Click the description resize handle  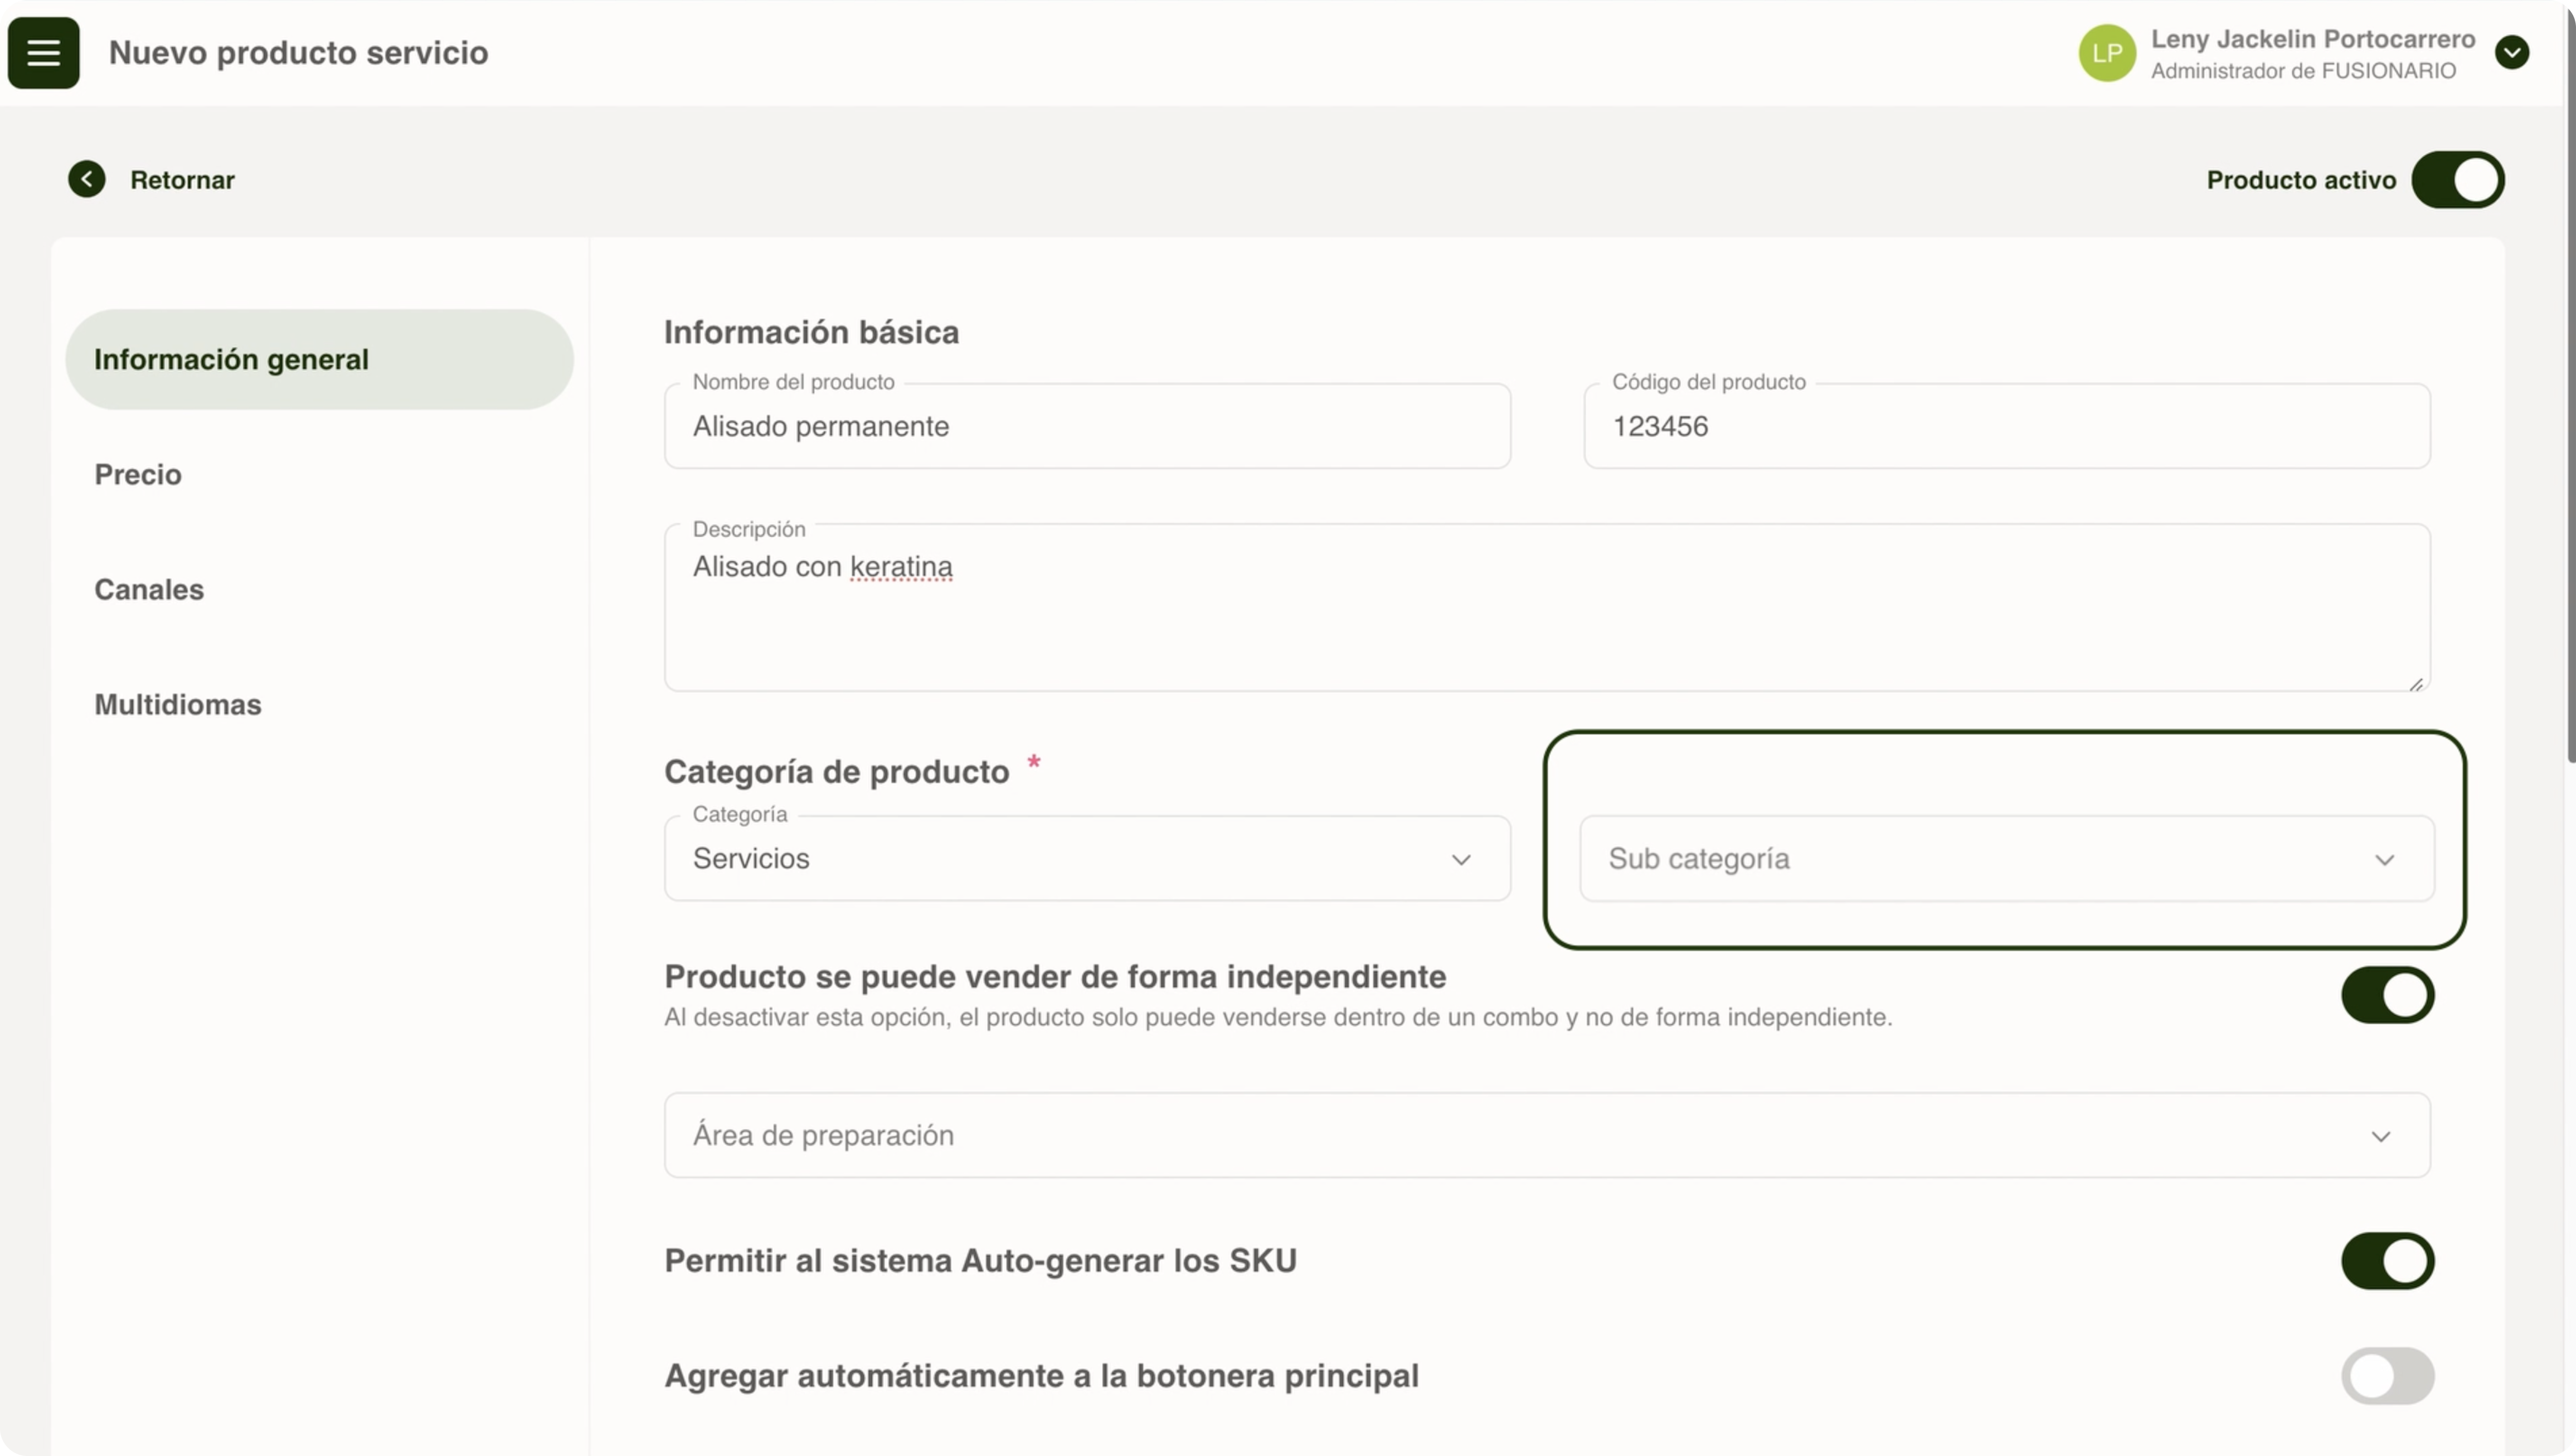pos(2416,684)
